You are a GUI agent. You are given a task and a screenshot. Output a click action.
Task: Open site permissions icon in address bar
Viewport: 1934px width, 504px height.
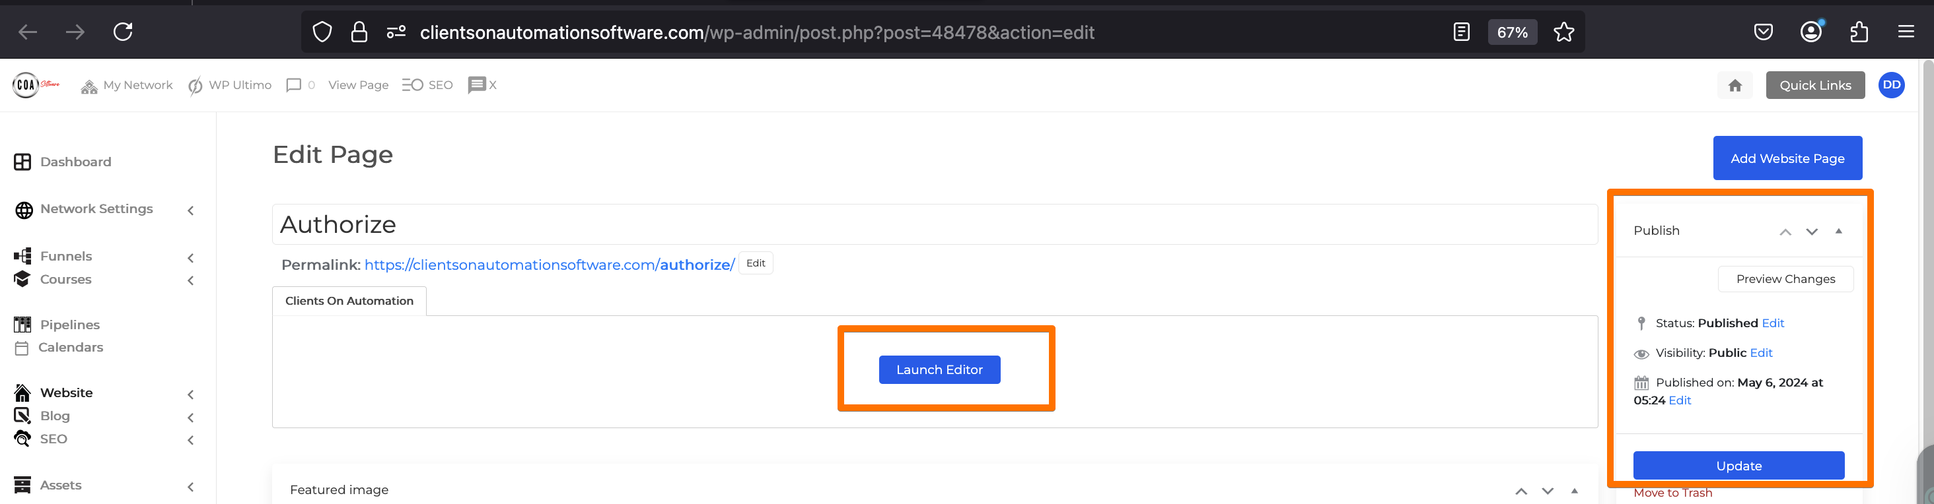tap(396, 32)
